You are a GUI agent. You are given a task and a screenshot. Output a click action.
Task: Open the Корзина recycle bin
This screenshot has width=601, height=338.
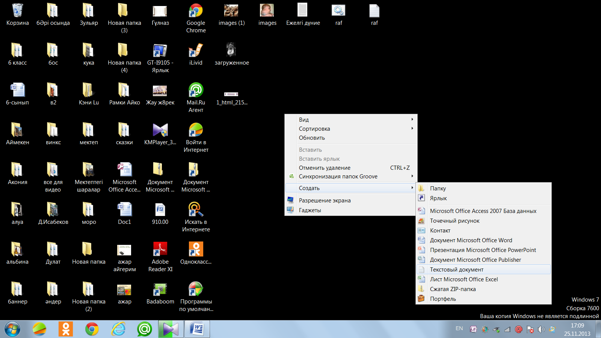(x=17, y=12)
